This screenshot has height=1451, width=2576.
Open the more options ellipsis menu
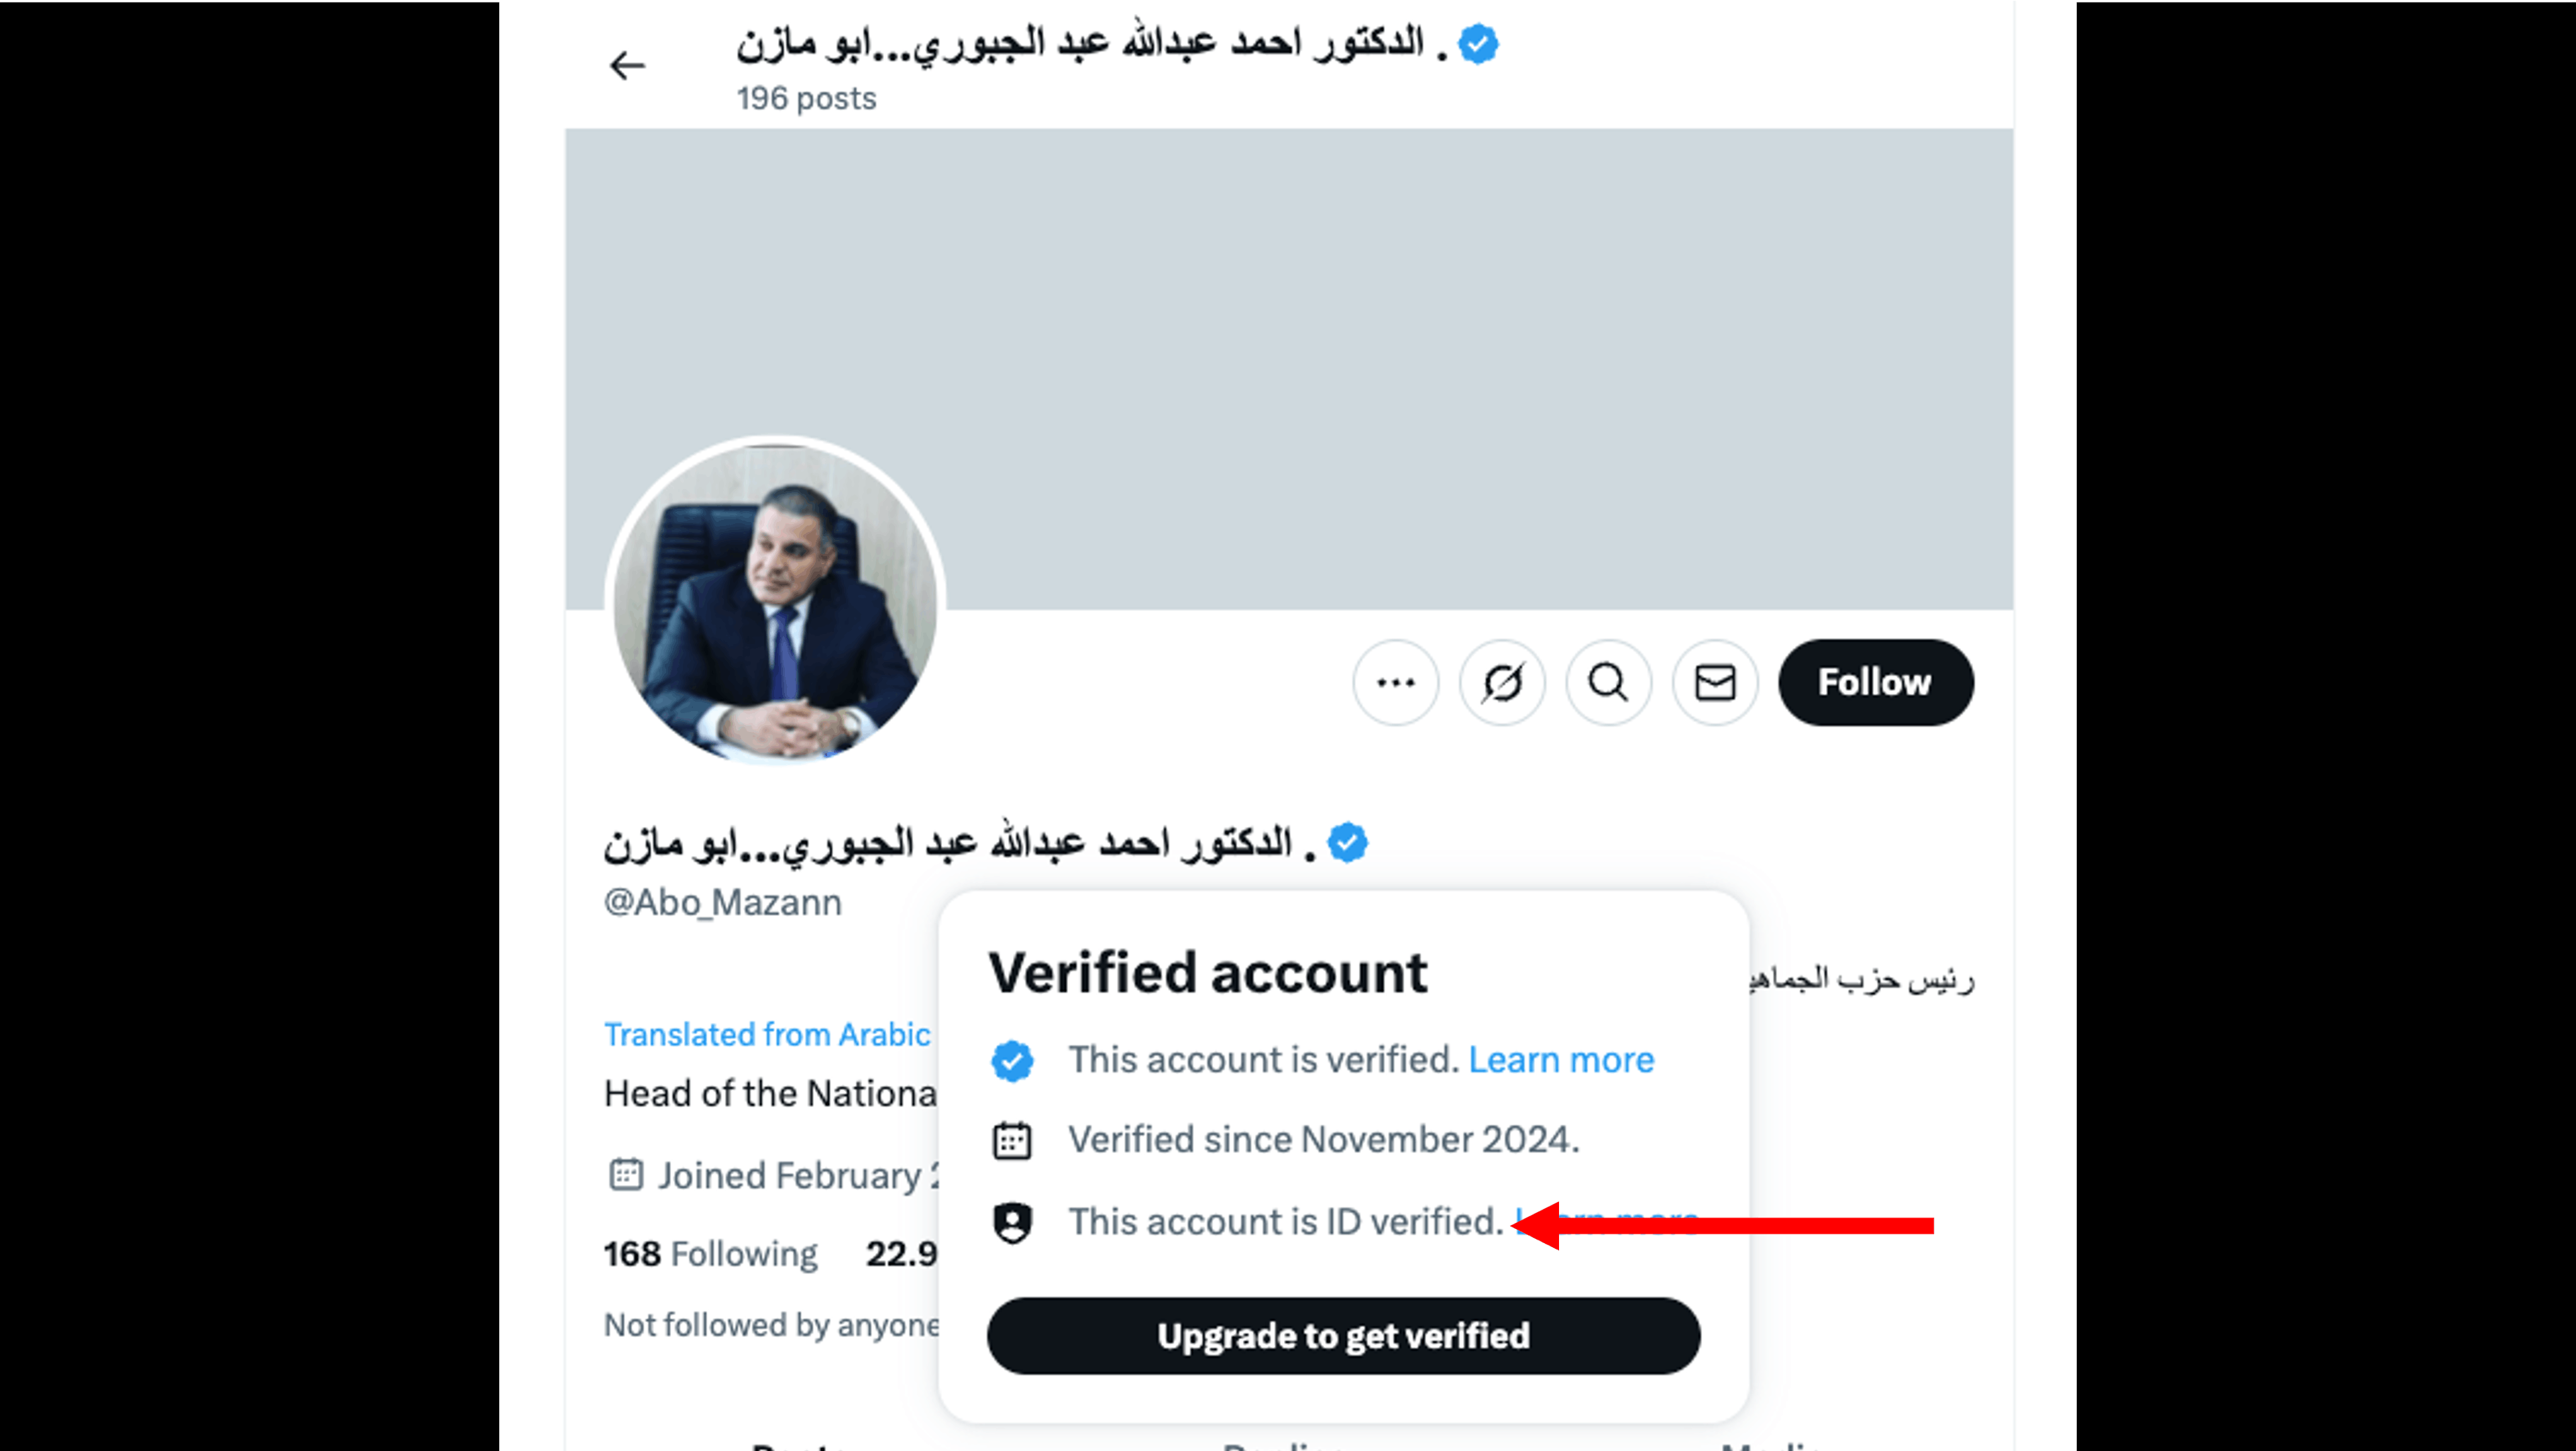click(x=1395, y=683)
